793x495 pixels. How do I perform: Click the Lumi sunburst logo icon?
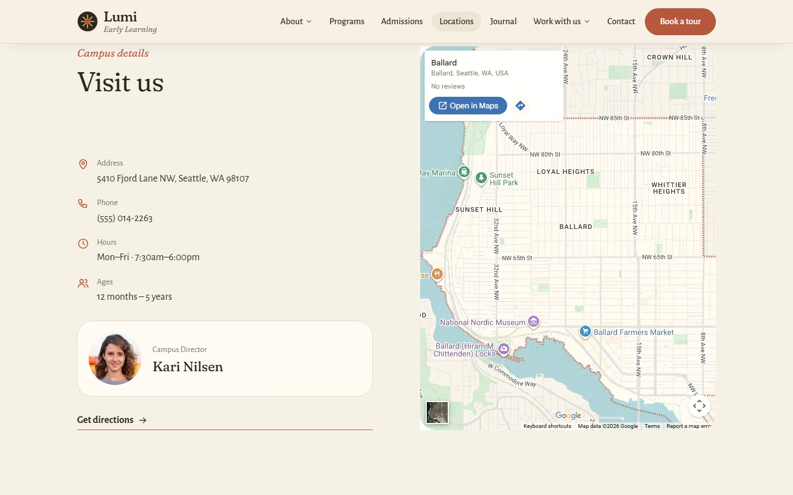pyautogui.click(x=87, y=21)
